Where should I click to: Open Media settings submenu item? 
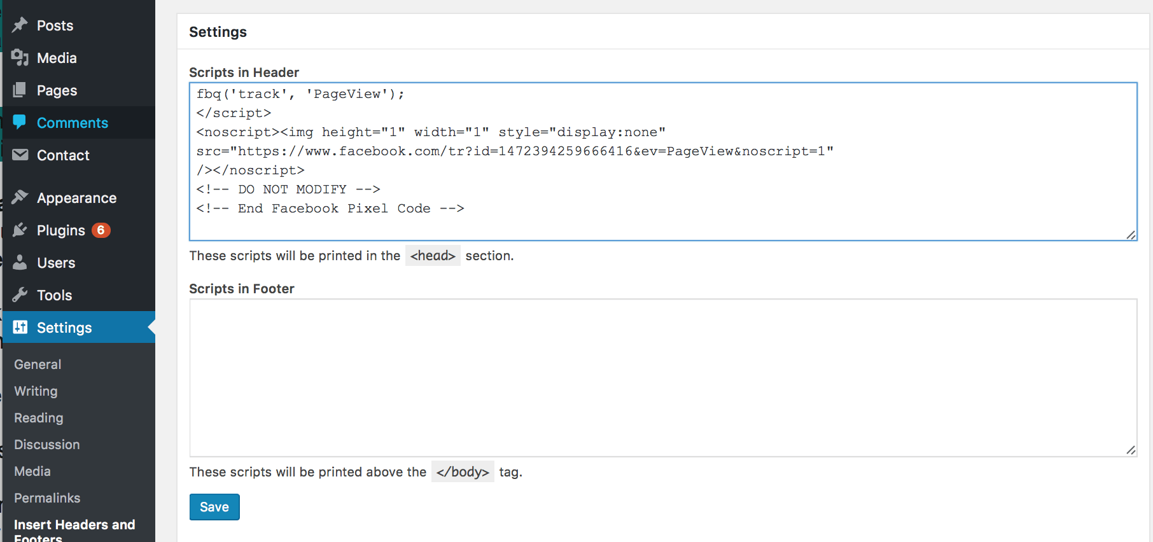(32, 471)
